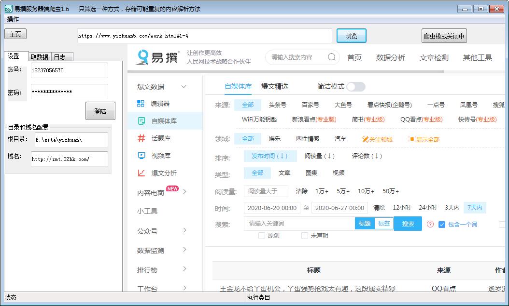Image resolution: width=509 pixels, height=306 pixels.
Task: Toggle the 简洁模式 switch
Action: click(x=356, y=86)
